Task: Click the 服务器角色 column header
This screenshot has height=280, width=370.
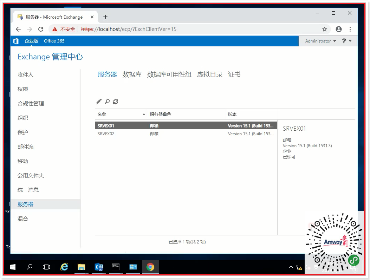Action: [x=186, y=115]
